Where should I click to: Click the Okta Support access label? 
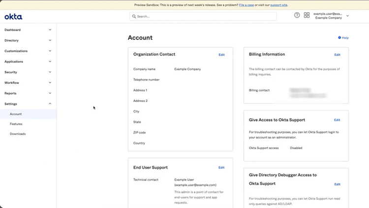tap(264, 148)
